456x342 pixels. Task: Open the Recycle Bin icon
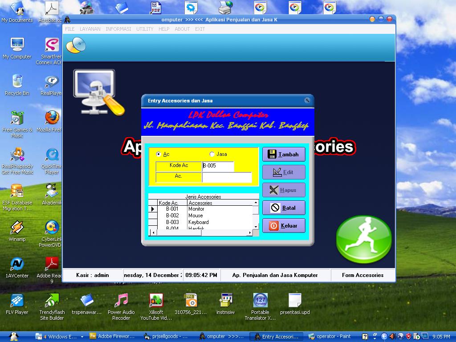(x=17, y=85)
